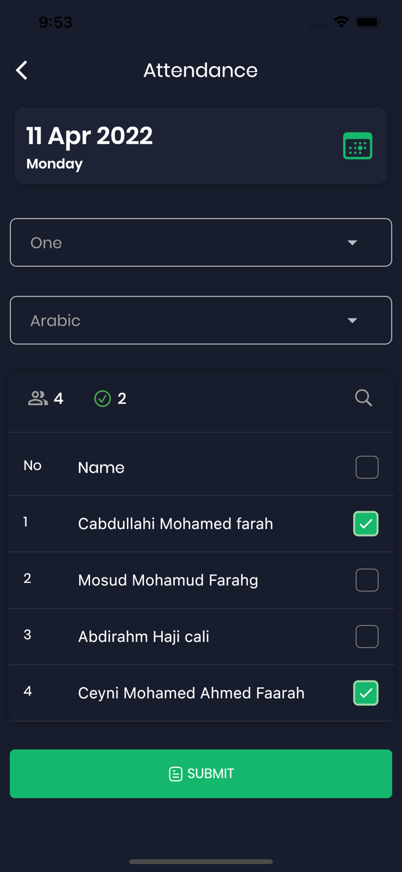Tap the Wi-Fi status icon

(342, 22)
